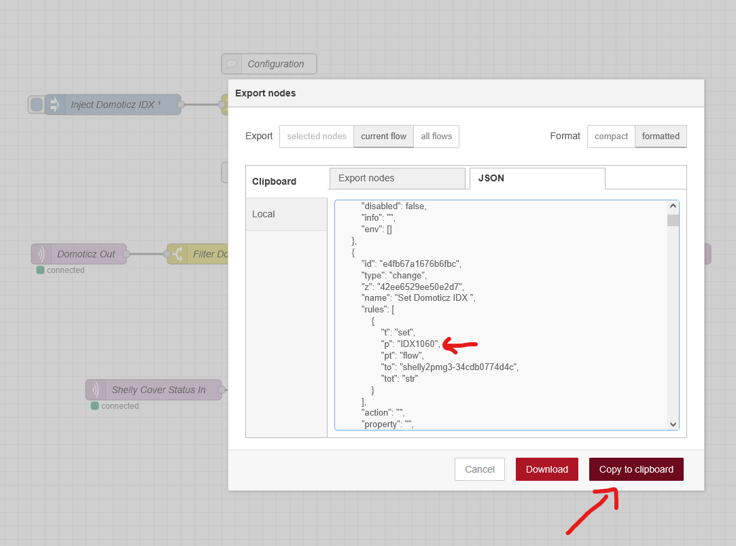
Task: Choose the all flows export option
Action: (x=436, y=136)
